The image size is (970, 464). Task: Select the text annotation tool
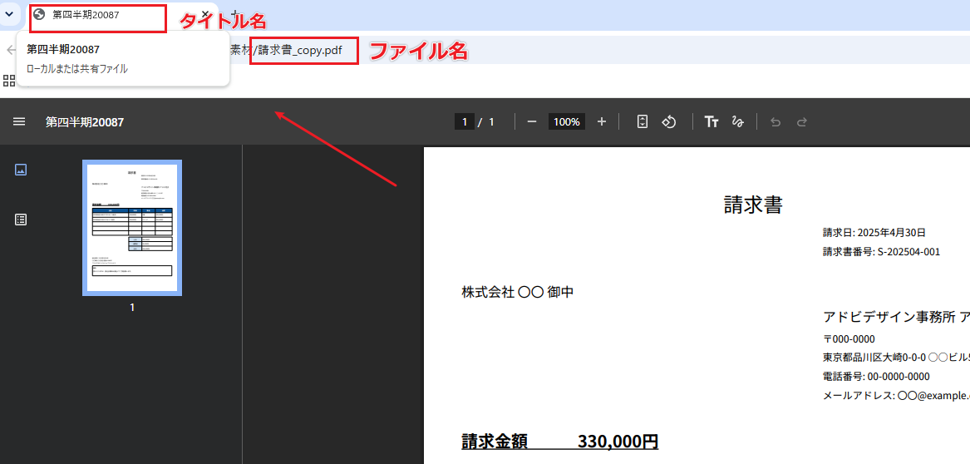click(711, 122)
